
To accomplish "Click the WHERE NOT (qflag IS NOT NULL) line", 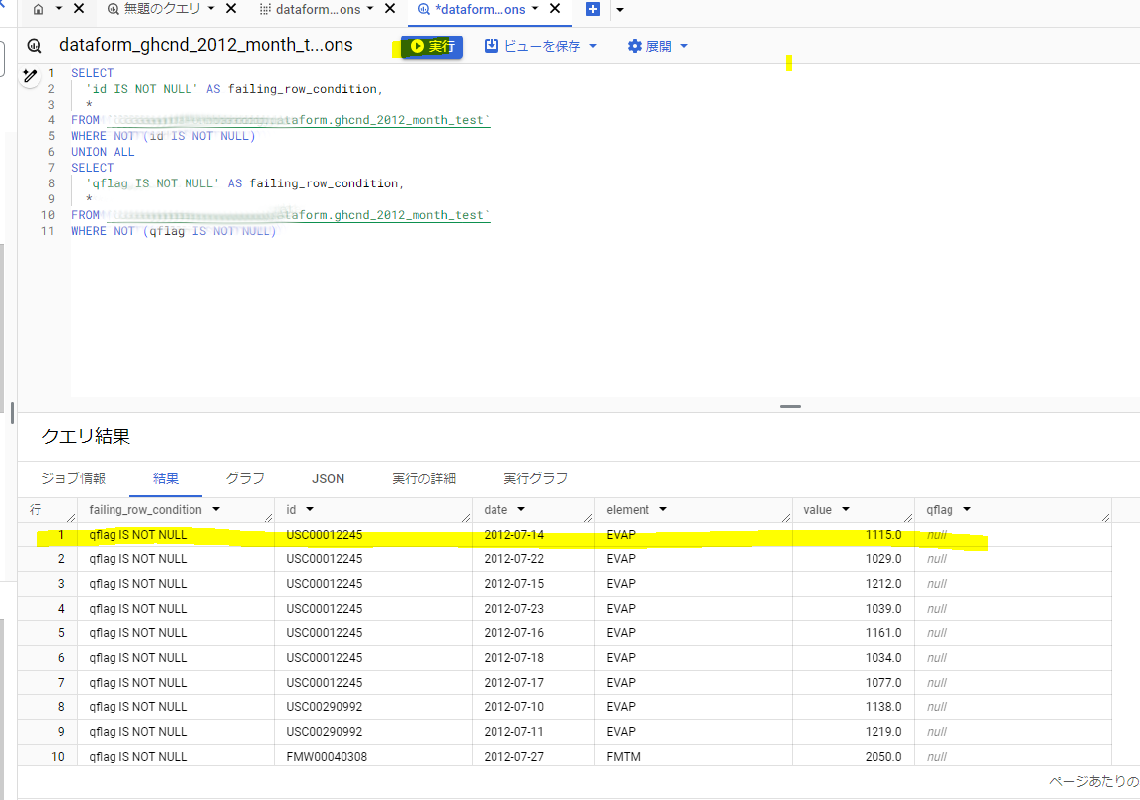I will tap(174, 231).
